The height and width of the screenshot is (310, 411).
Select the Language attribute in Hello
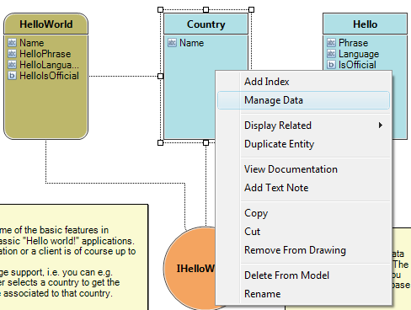point(359,54)
